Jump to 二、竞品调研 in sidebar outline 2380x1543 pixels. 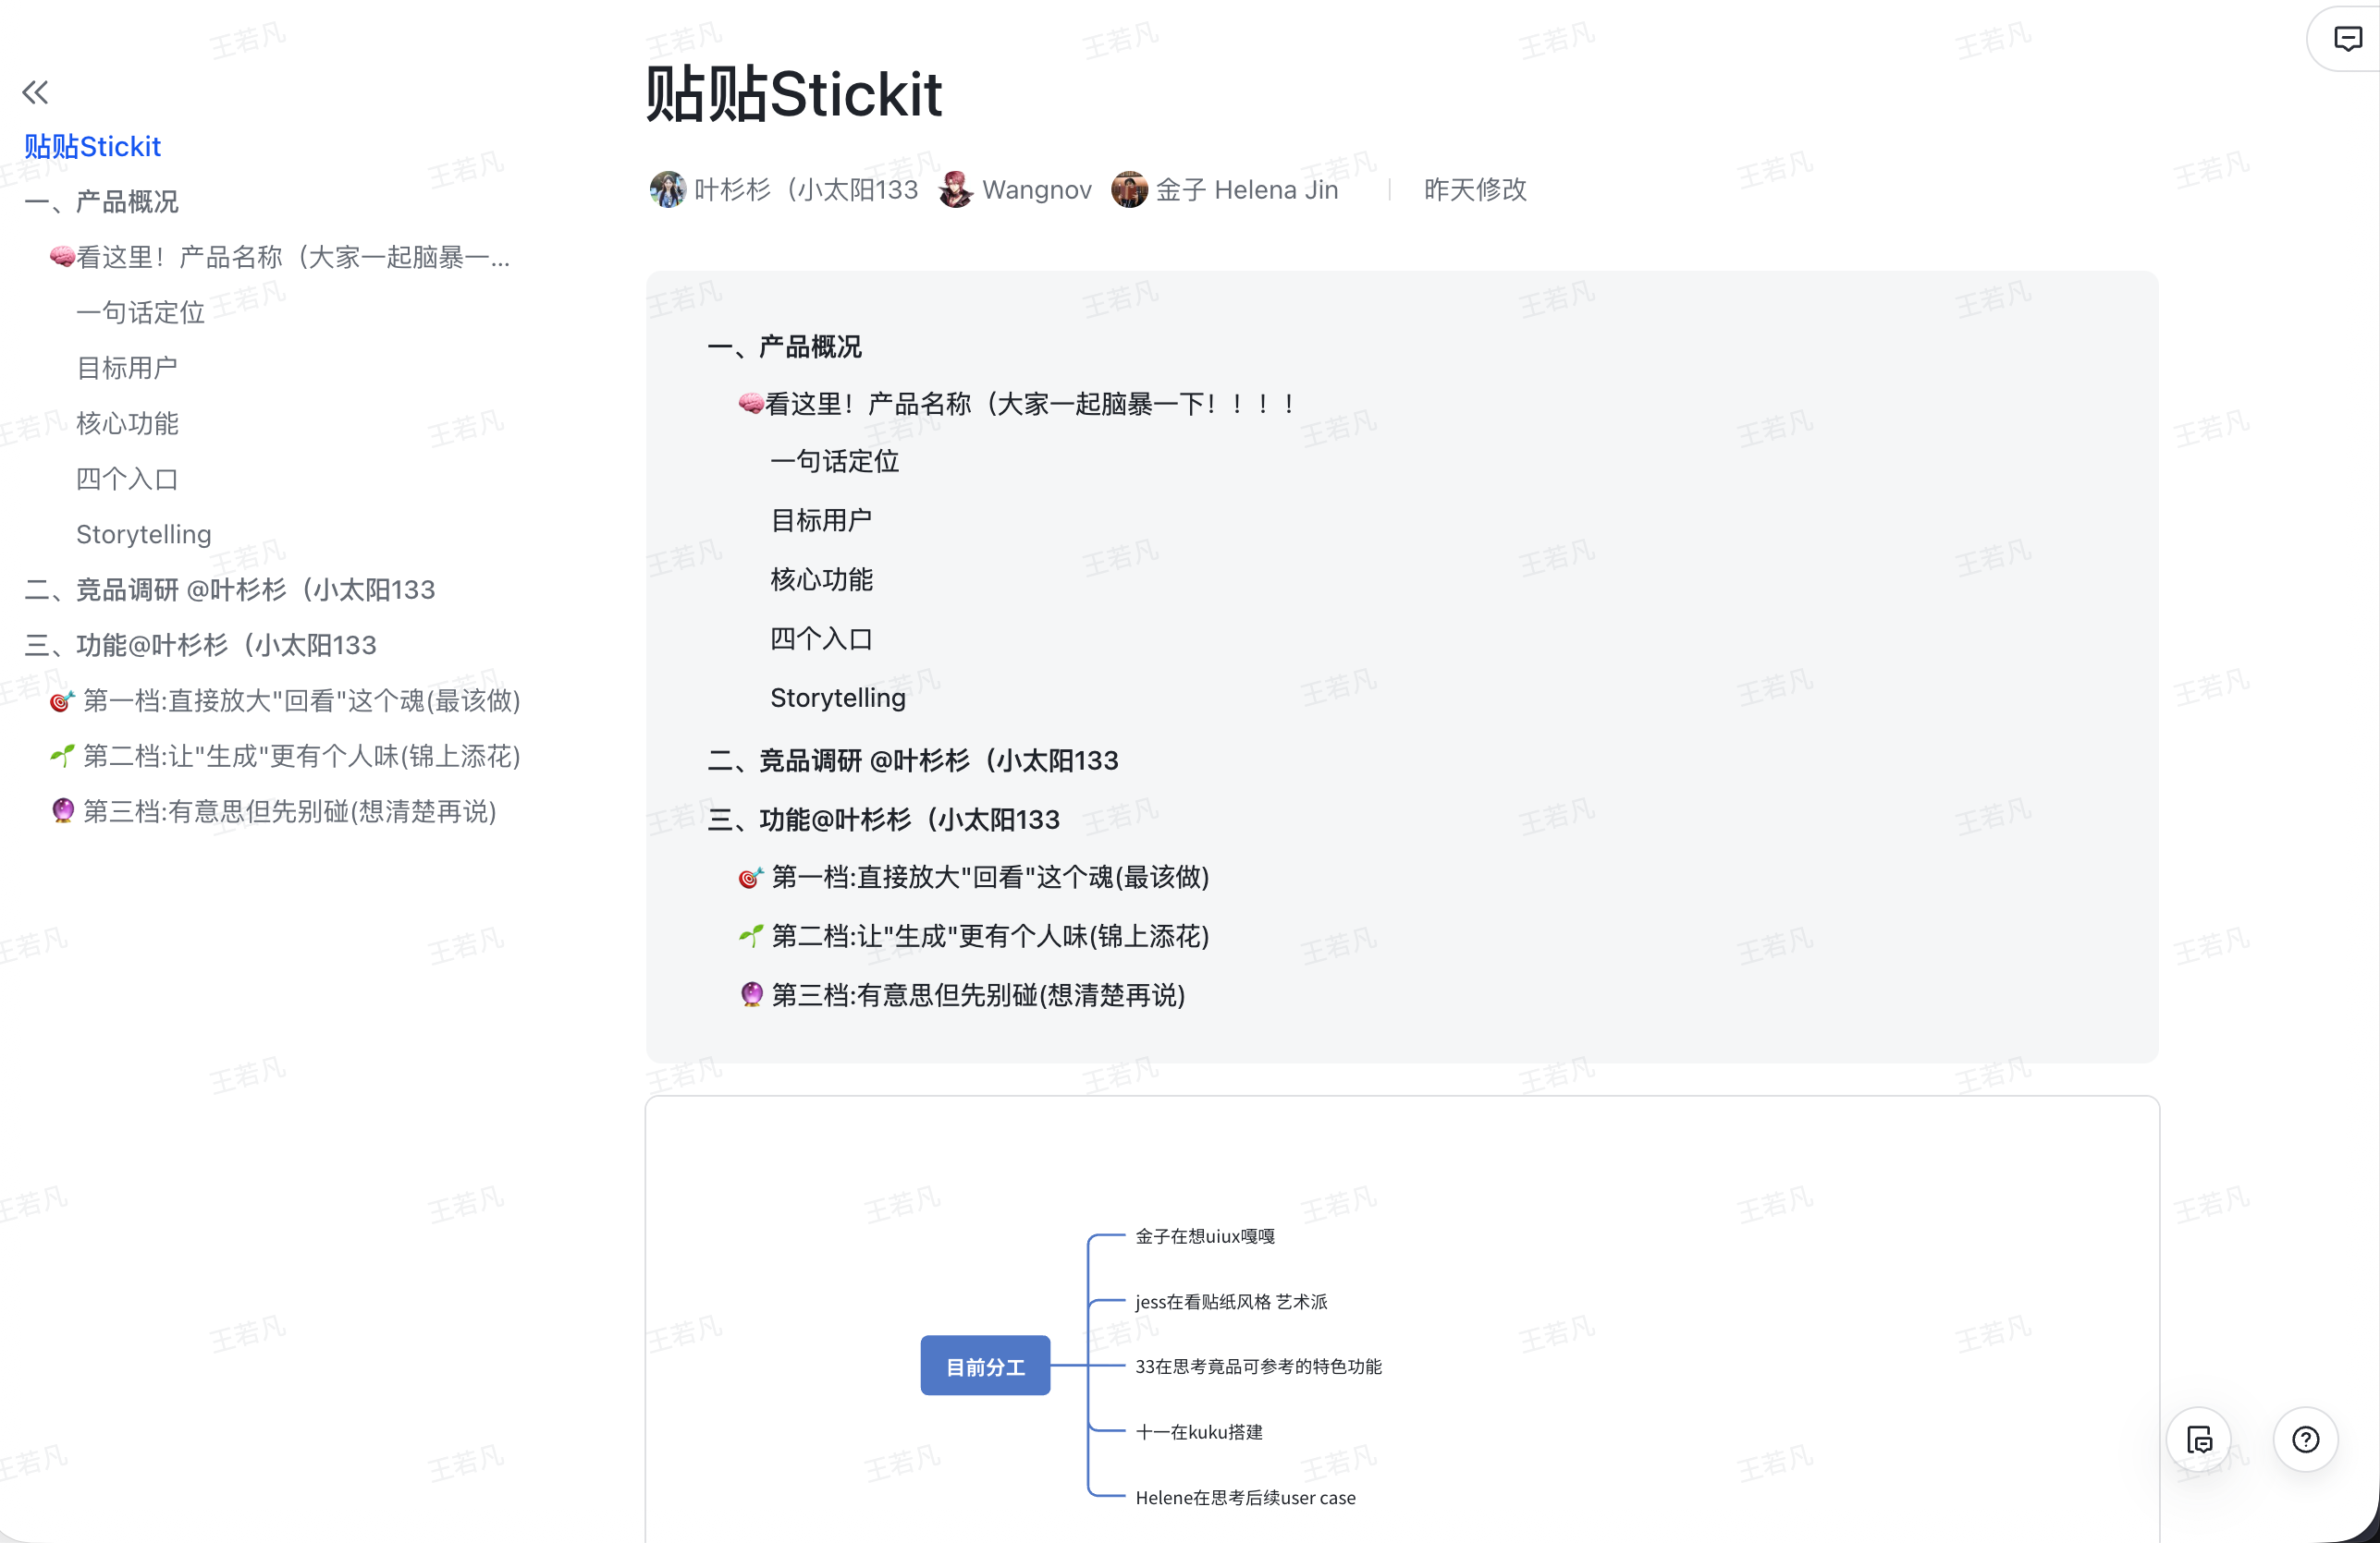click(230, 589)
